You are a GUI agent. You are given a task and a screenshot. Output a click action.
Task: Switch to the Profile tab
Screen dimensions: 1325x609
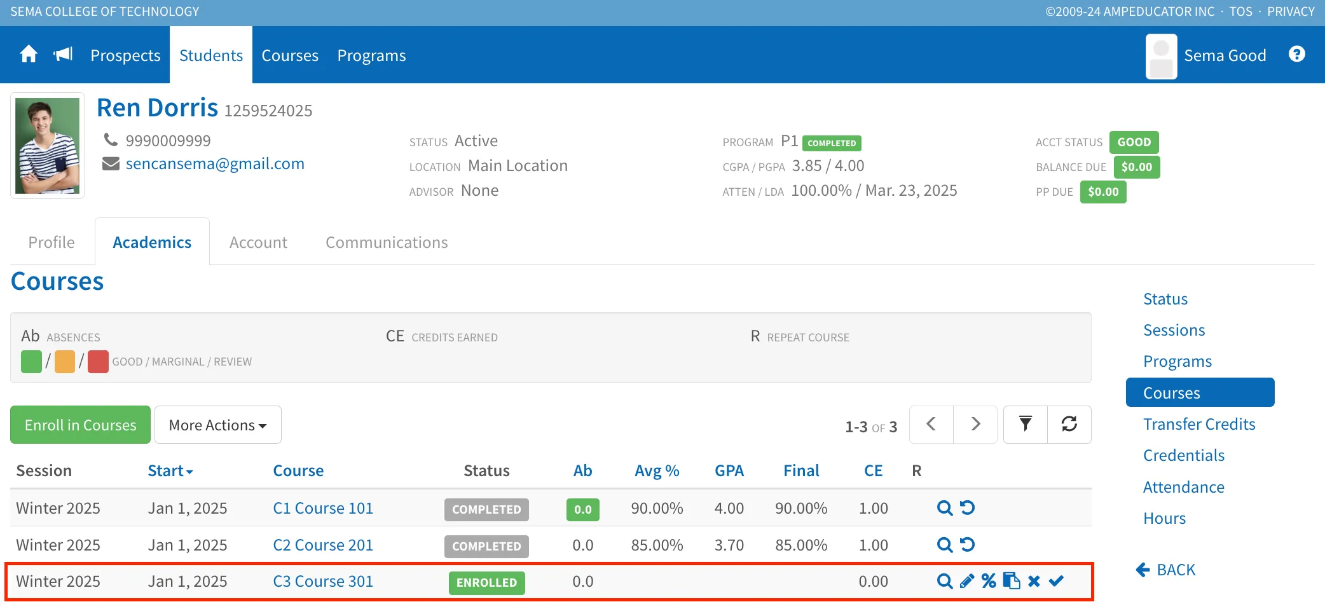tap(51, 242)
